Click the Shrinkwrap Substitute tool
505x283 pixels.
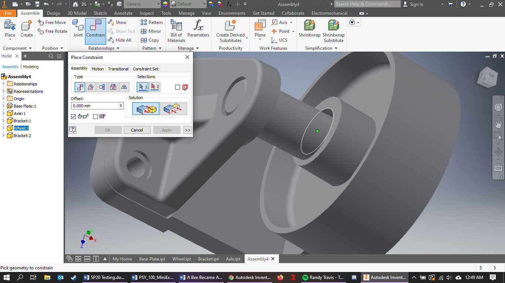coord(333,31)
